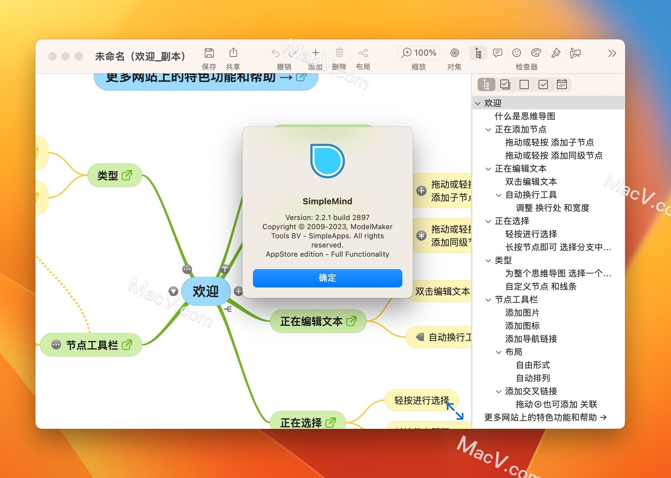Screen dimensions: 671x478
Task: Open the note comment inspector icon
Action: coord(497,53)
